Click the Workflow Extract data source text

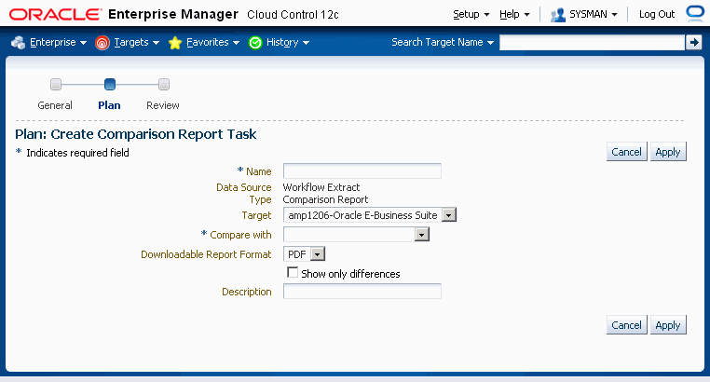click(321, 187)
